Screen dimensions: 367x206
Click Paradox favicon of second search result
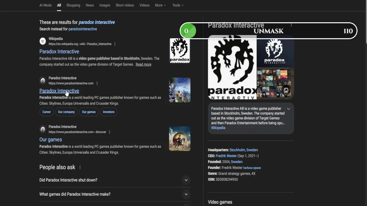[43, 80]
